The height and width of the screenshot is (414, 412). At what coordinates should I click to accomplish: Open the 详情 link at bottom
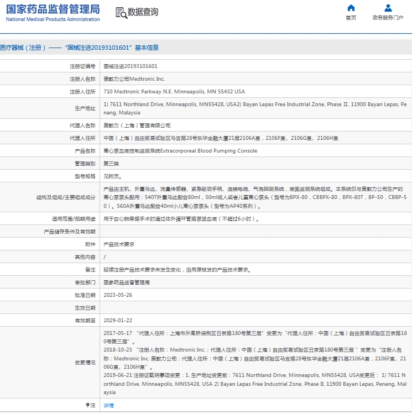108,405
